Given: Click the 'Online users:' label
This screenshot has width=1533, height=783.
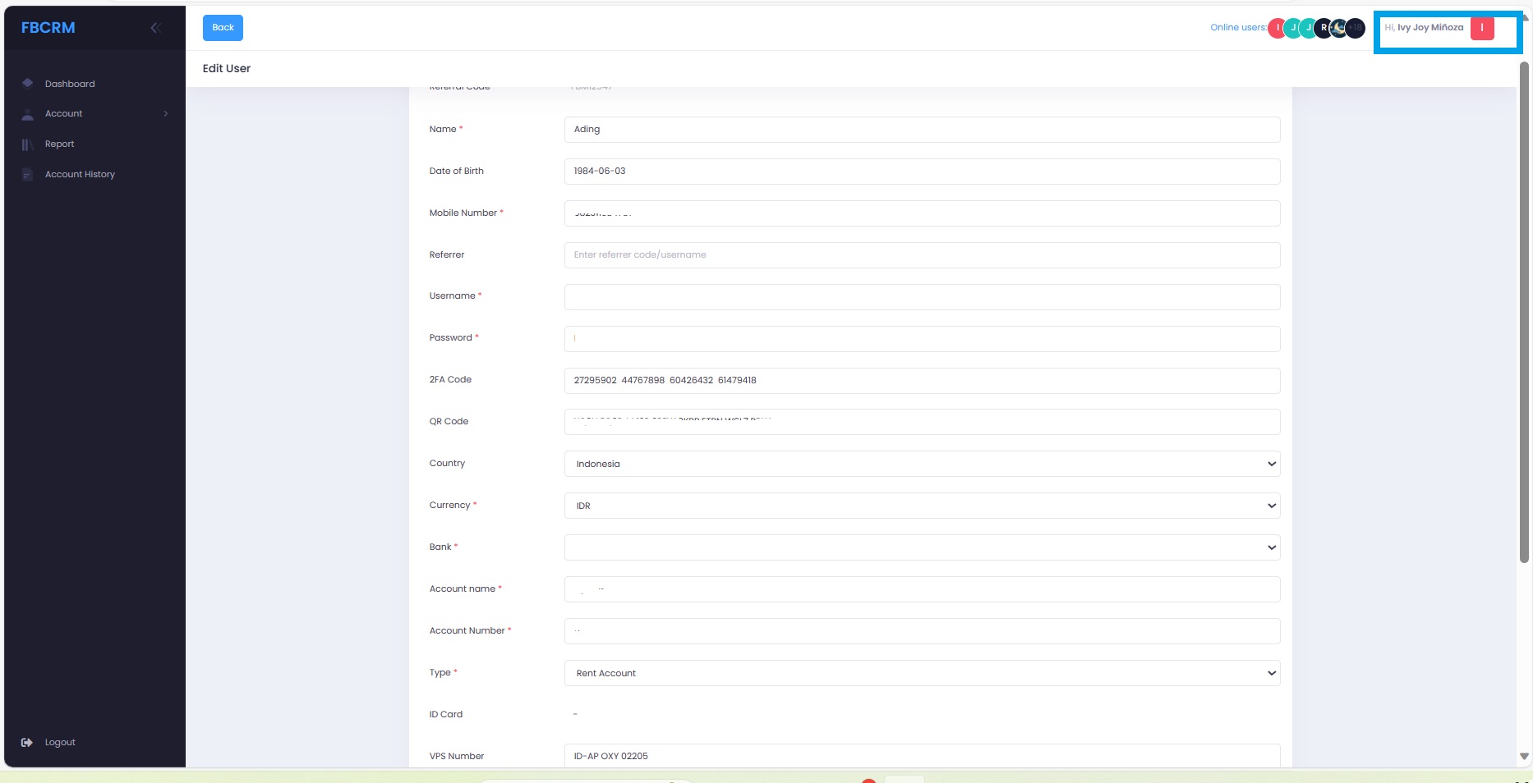Looking at the screenshot, I should (x=1238, y=28).
